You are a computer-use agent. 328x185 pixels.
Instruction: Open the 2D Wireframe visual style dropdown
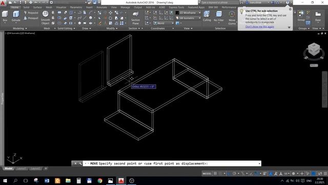point(188,13)
